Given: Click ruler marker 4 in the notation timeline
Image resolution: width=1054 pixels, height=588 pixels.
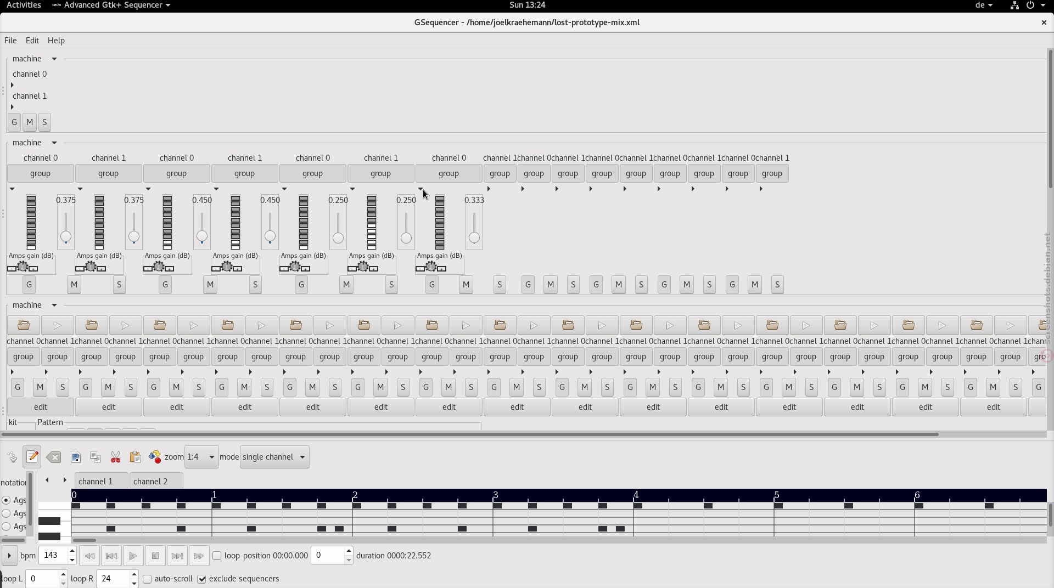Looking at the screenshot, I should 636,495.
